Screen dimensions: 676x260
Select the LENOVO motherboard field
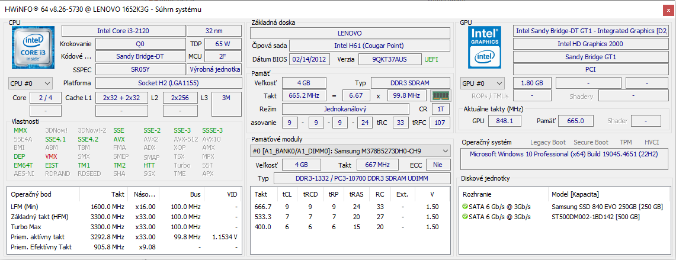pos(350,33)
